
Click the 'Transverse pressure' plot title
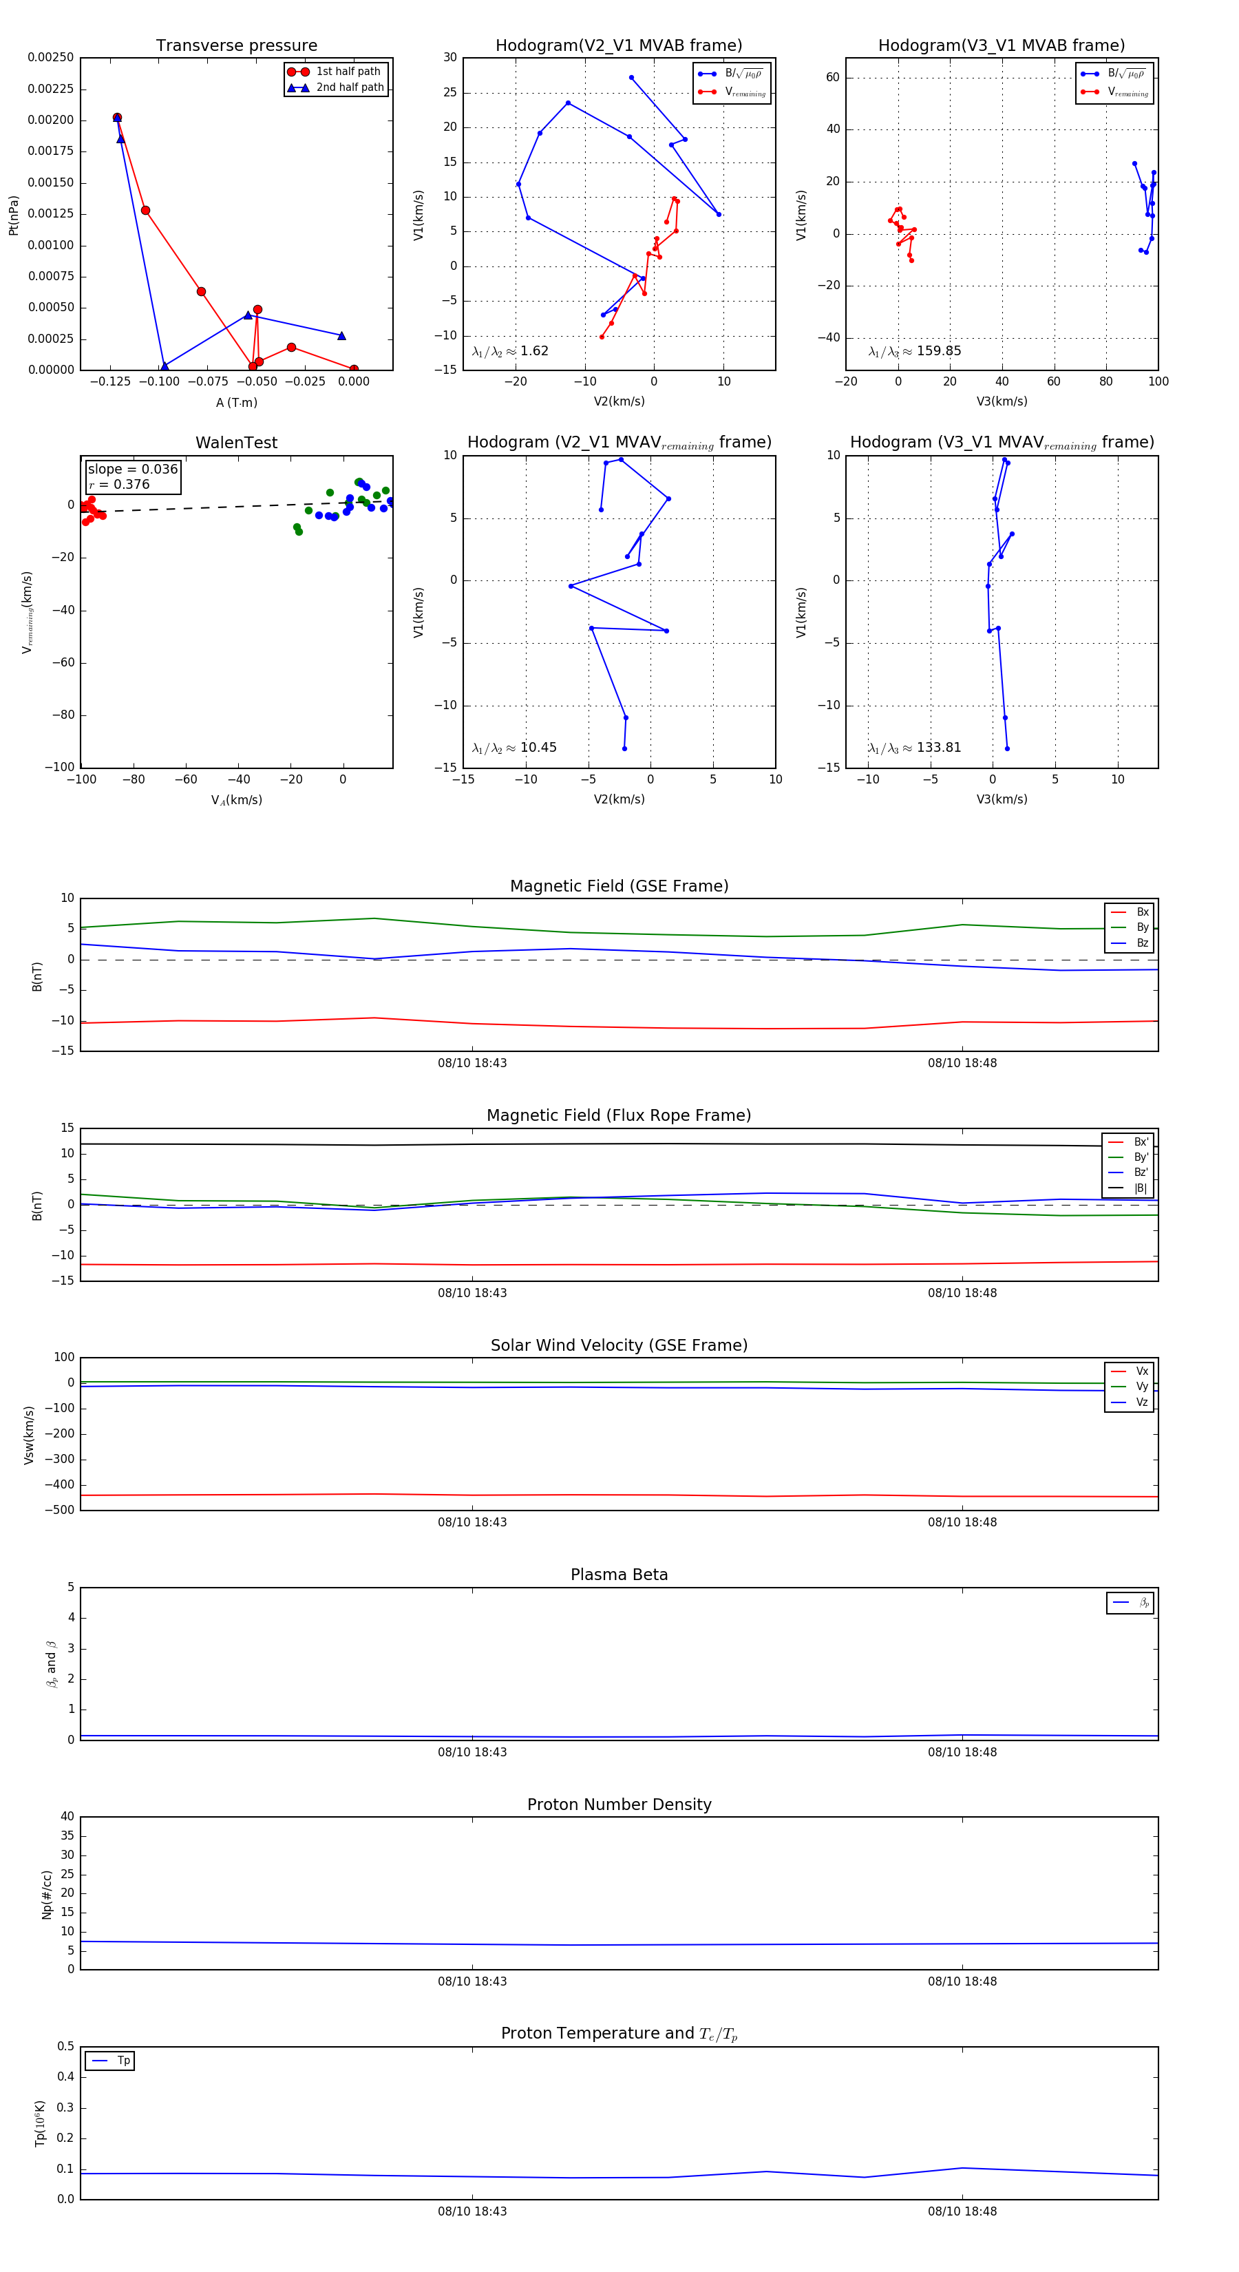(x=236, y=46)
